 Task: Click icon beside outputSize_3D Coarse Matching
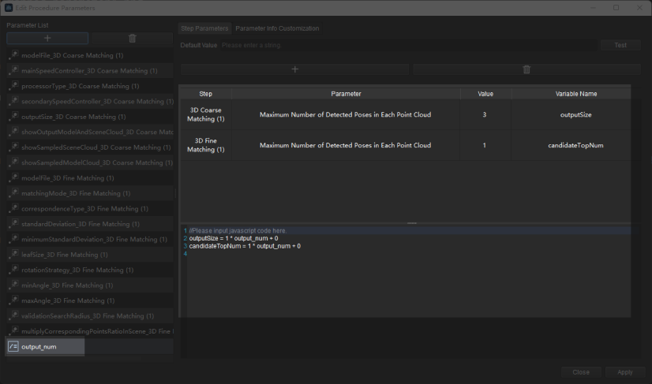13,116
